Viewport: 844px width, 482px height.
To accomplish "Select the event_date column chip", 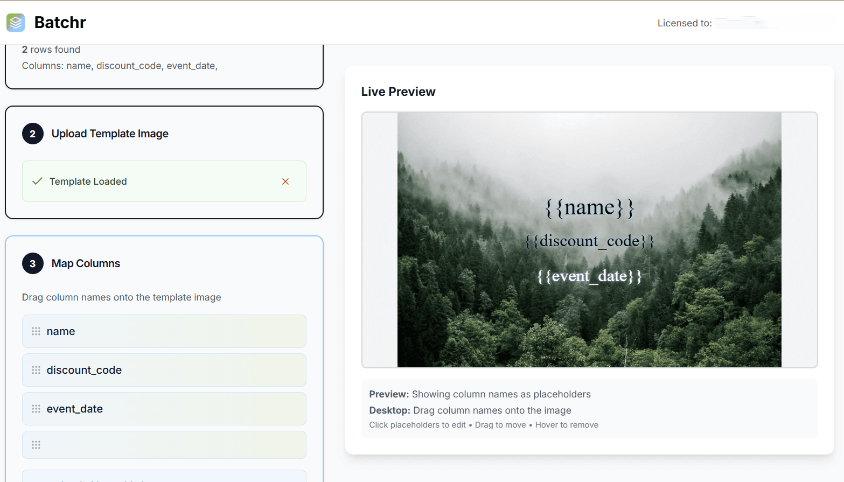I will click(164, 409).
